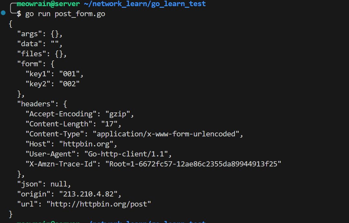This screenshot has width=349, height=223.
Task: Click the "key1" form field name
Action: [x=38, y=74]
